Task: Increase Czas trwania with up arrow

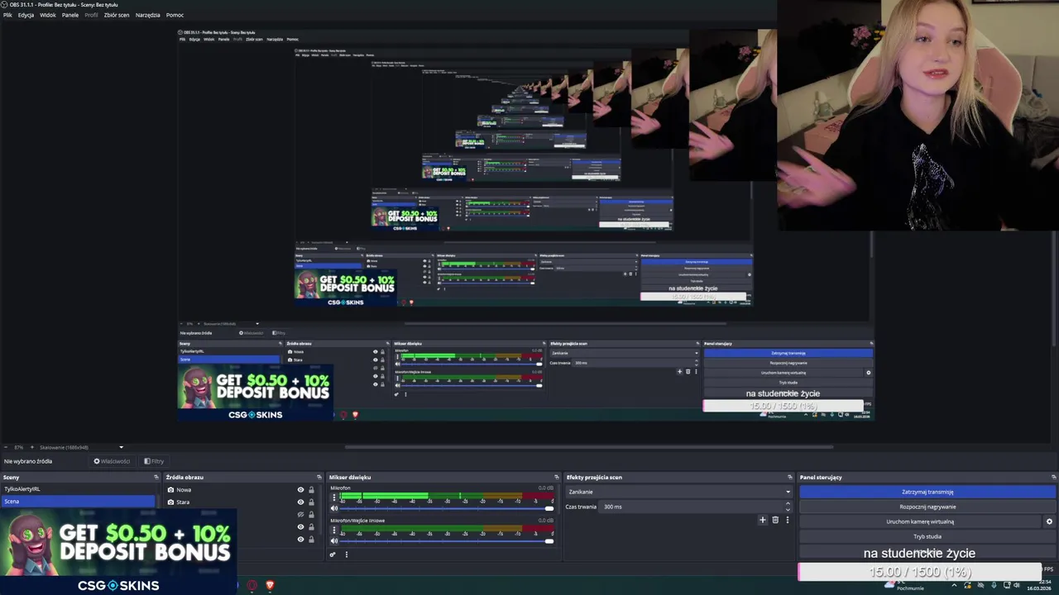Action: pyautogui.click(x=787, y=504)
